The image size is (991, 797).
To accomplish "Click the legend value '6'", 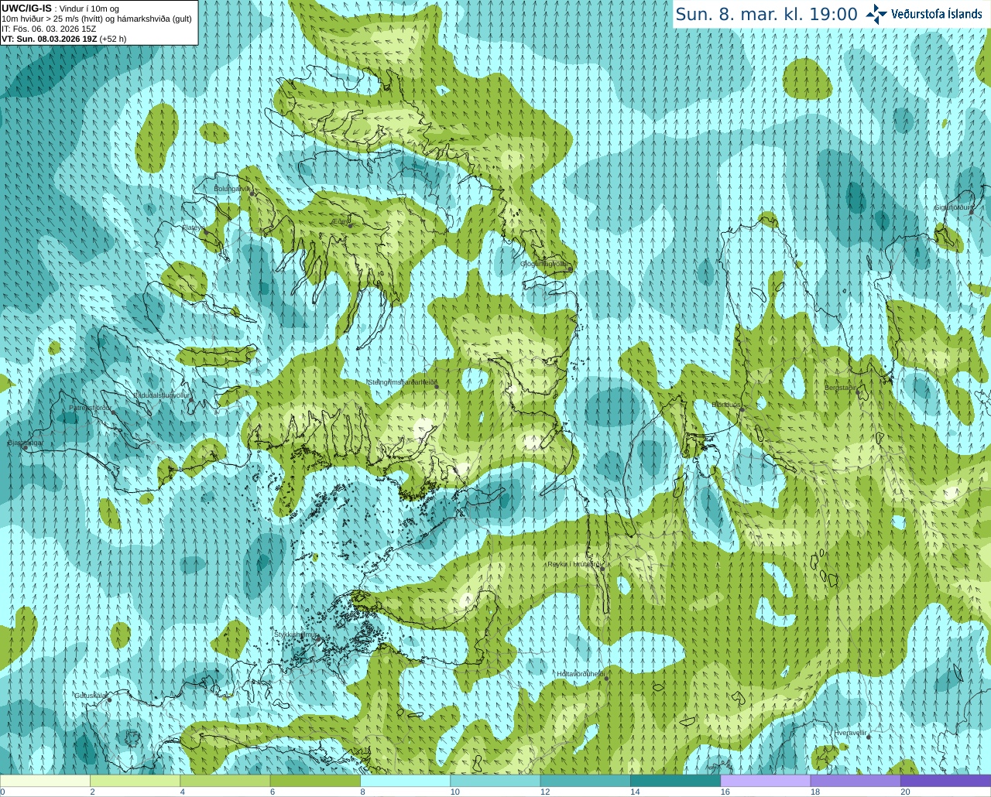I will 273,792.
